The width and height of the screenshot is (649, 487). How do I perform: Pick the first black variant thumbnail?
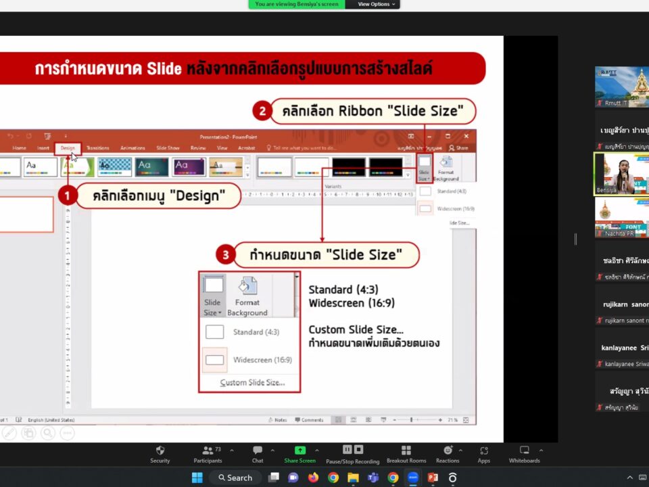[x=349, y=167]
